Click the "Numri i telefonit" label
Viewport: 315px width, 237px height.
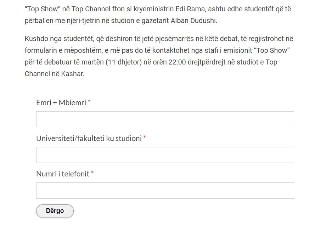point(63,174)
